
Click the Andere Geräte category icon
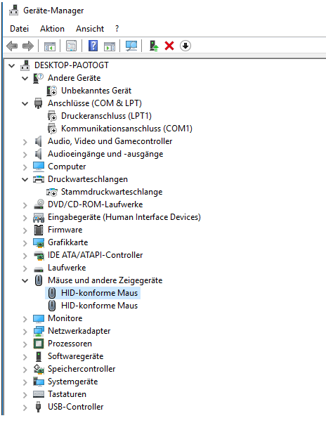click(38, 78)
